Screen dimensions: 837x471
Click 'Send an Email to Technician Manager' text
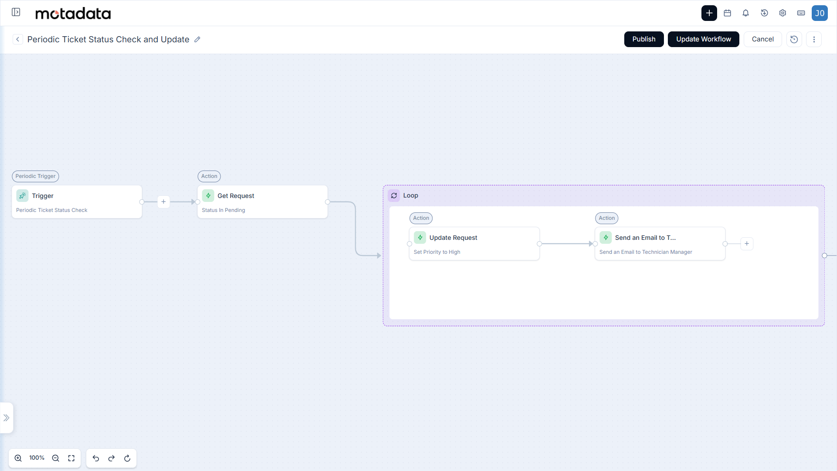tap(646, 252)
